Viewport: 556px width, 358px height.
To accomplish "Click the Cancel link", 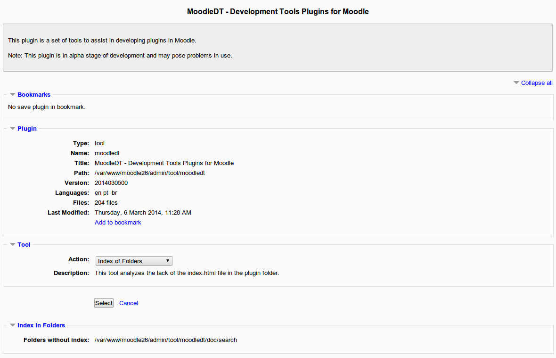I will point(128,303).
